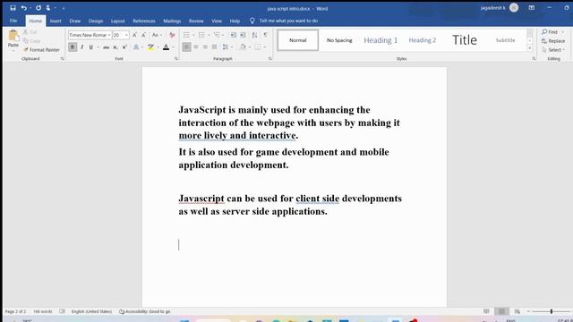The width and height of the screenshot is (573, 322).
Task: Apply the yellow text highlight color
Action: [151, 47]
